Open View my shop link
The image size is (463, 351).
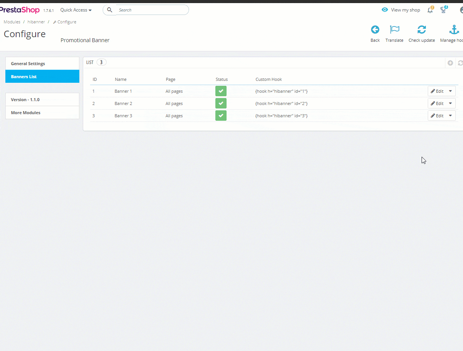click(401, 10)
